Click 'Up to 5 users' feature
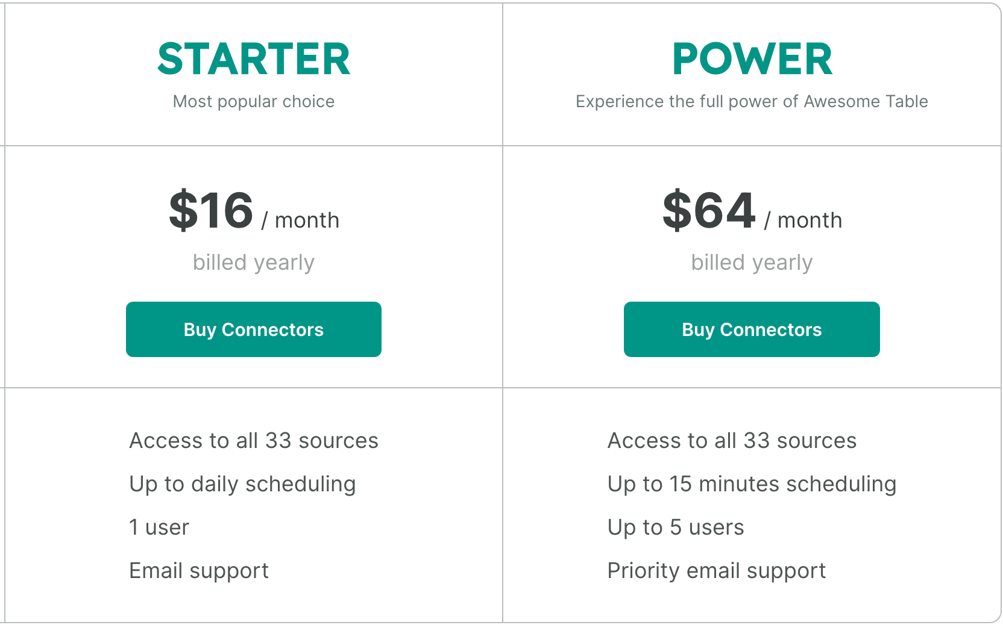The height and width of the screenshot is (625, 1003). click(x=676, y=528)
